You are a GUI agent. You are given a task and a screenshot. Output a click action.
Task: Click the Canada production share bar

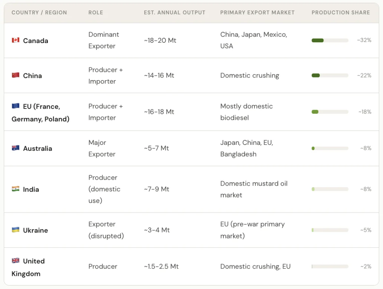point(330,40)
